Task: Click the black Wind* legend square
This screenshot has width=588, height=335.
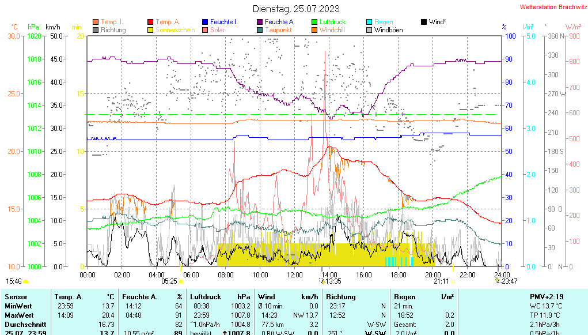Action: (x=424, y=22)
